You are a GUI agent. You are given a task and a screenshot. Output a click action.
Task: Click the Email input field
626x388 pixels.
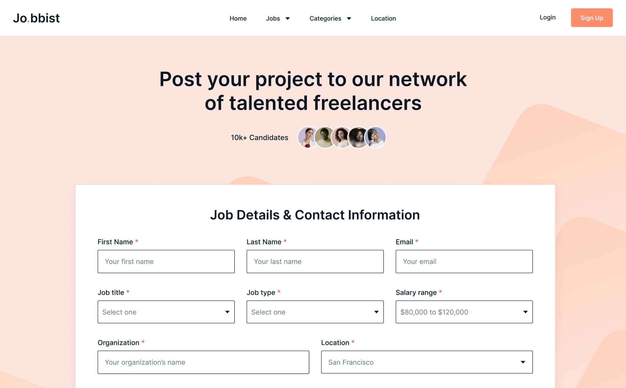[464, 262]
